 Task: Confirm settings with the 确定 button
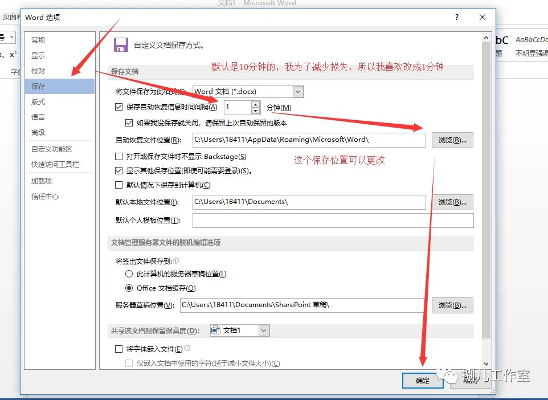pos(423,381)
